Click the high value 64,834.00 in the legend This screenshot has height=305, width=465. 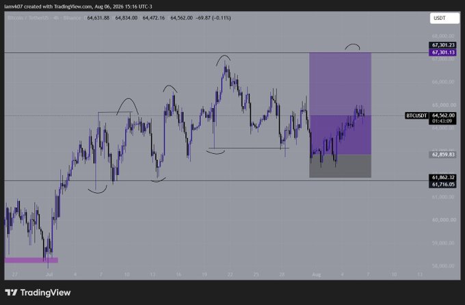[x=126, y=18]
